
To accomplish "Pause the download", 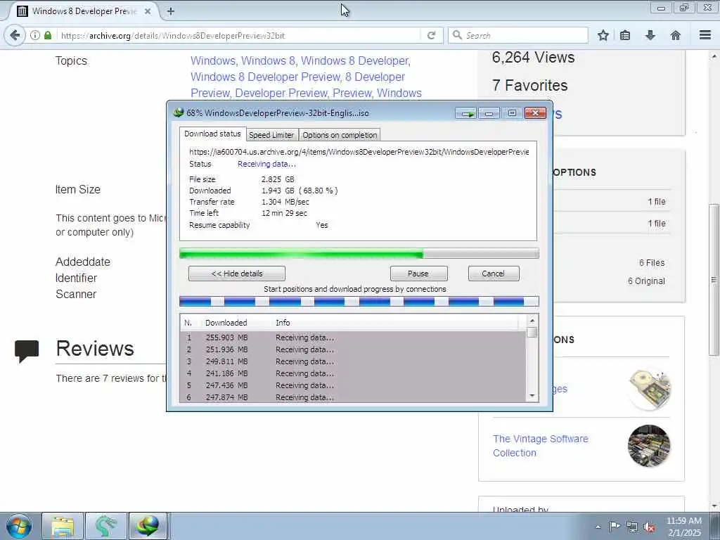I will coord(418,274).
